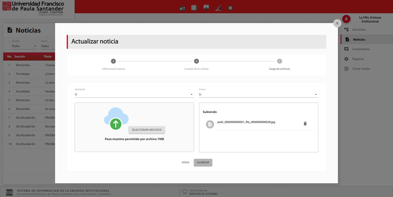This screenshot has width=393, height=197.
Task: Expand the Sección filter dropdown
Action: click(24, 46)
